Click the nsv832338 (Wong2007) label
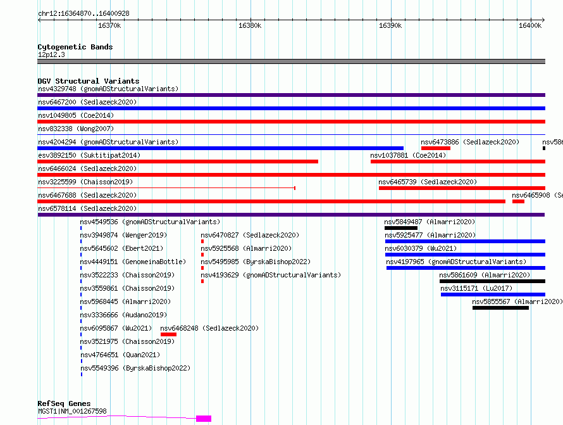The height and width of the screenshot is (425, 563). 76,129
